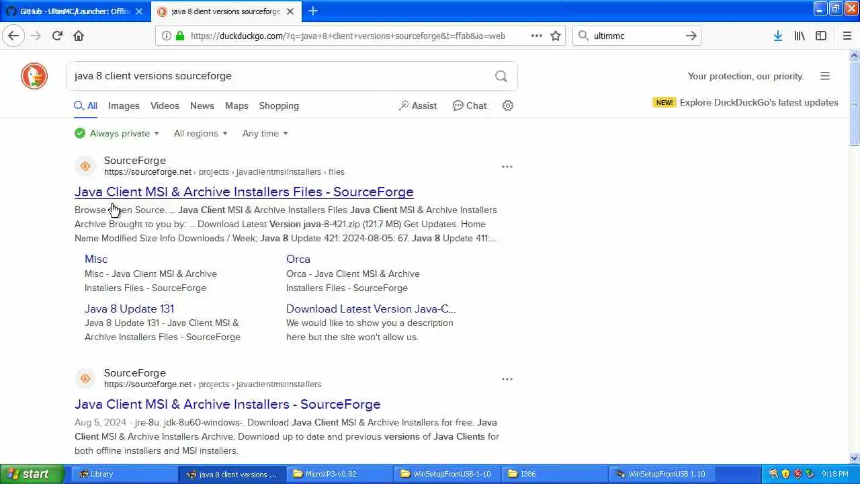Open options for second SourceForge result
Image resolution: width=860 pixels, height=484 pixels.
pos(507,378)
